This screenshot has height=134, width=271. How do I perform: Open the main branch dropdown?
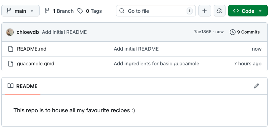click(20, 11)
